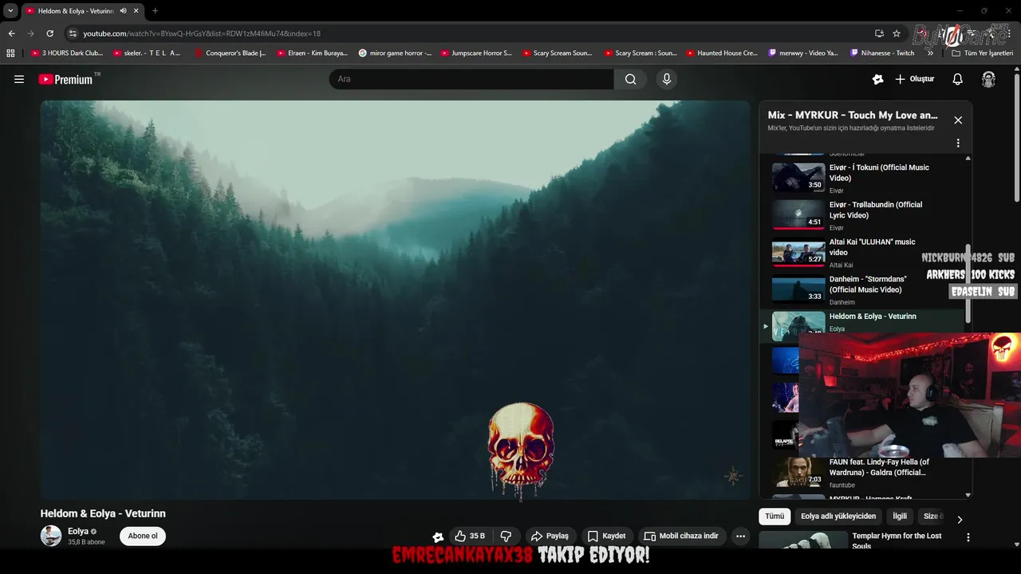Open Mix playlist three-dot options
Screen dimensions: 1021x574
point(958,143)
